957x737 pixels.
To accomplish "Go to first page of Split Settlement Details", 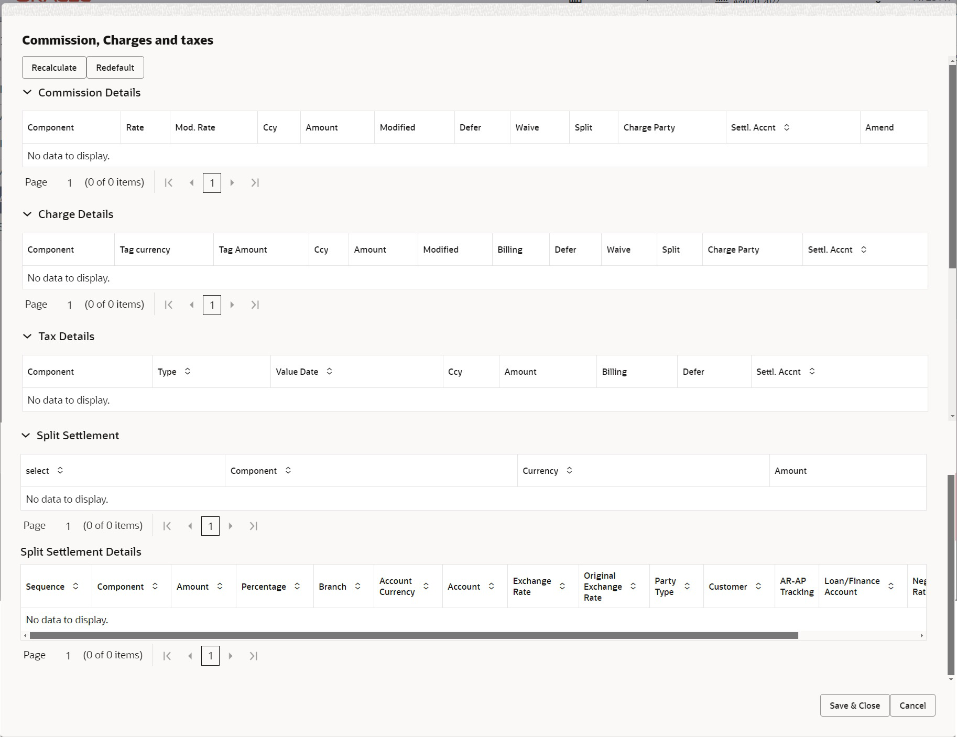I will tap(167, 656).
